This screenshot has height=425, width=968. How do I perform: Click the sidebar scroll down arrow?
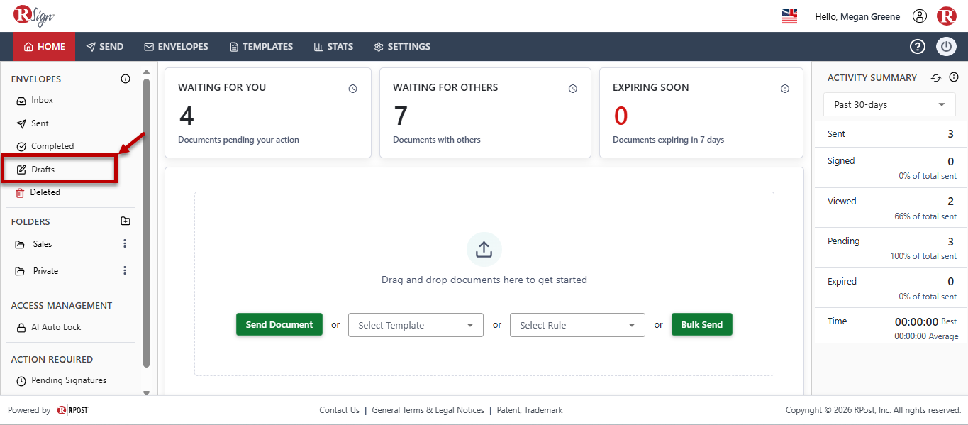point(146,392)
